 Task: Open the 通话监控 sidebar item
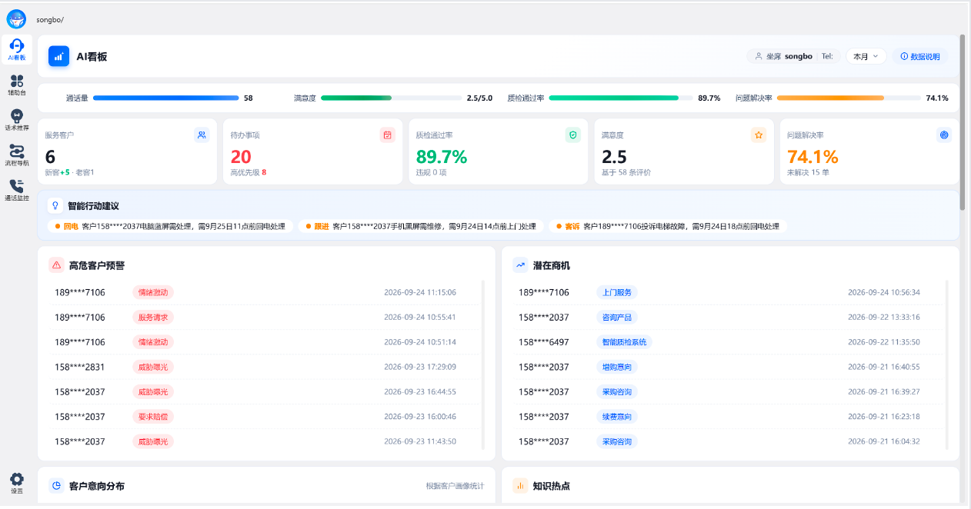16,190
